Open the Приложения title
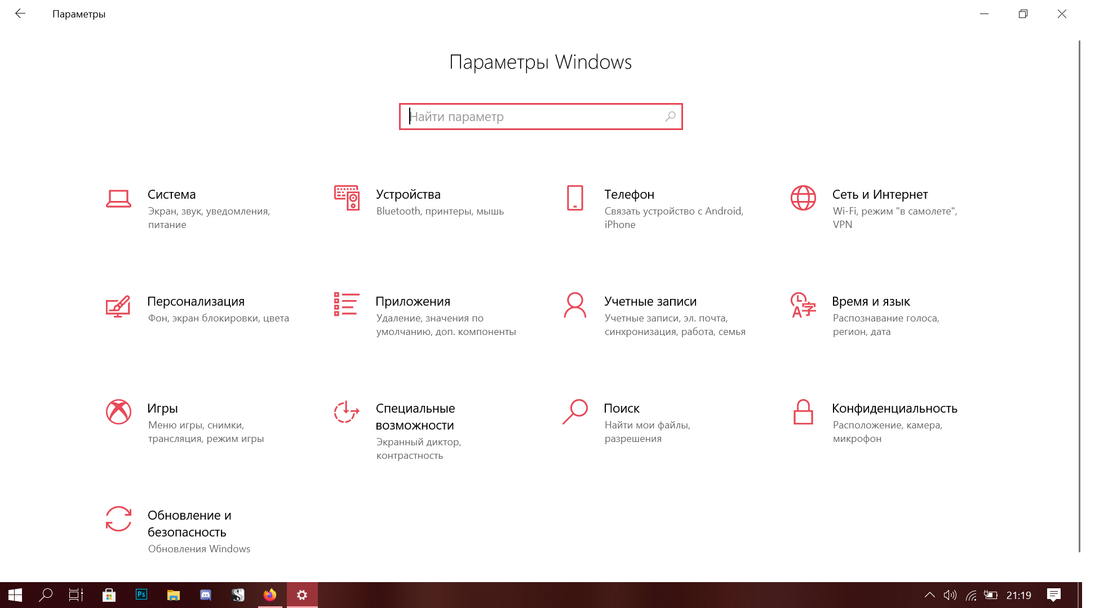 (413, 301)
